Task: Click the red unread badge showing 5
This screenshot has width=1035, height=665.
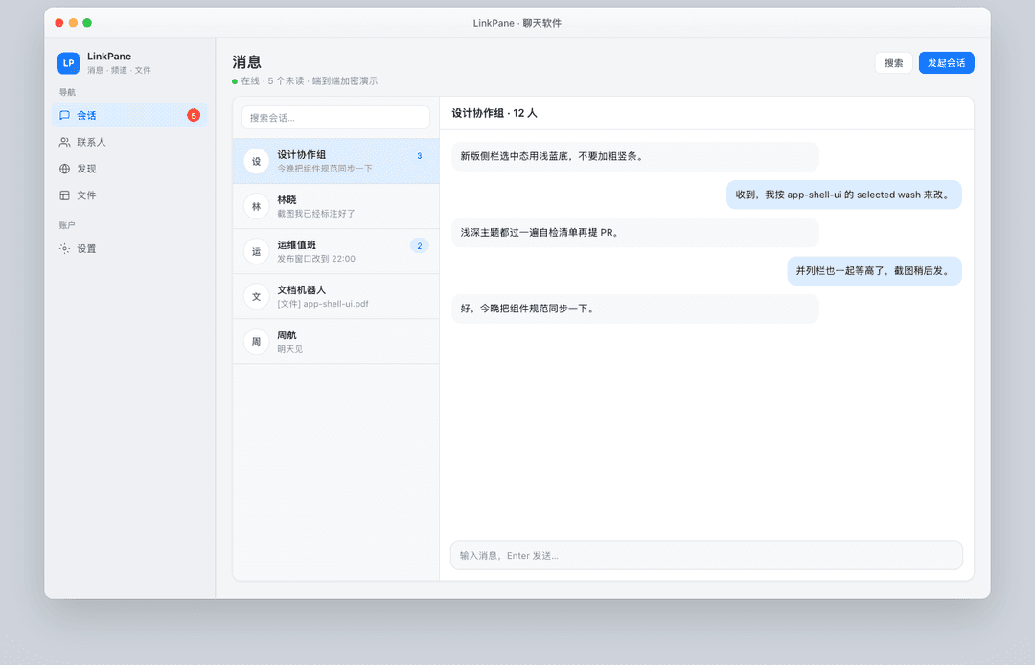Action: point(194,115)
